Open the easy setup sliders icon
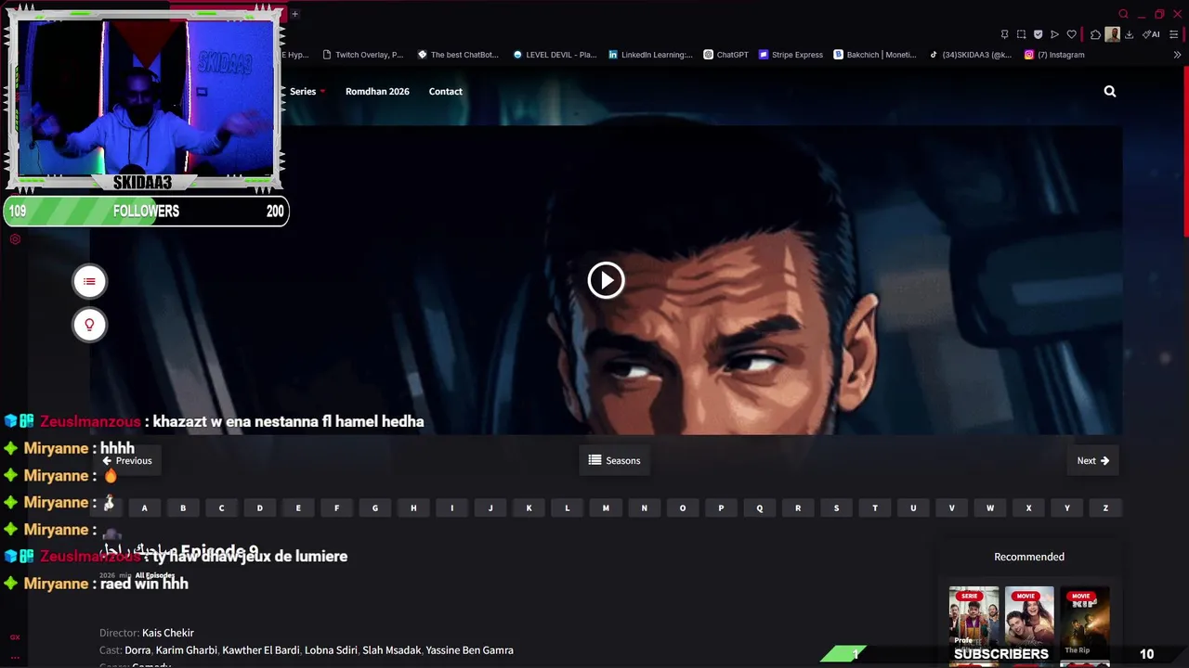Image resolution: width=1189 pixels, height=668 pixels. pos(1174,34)
